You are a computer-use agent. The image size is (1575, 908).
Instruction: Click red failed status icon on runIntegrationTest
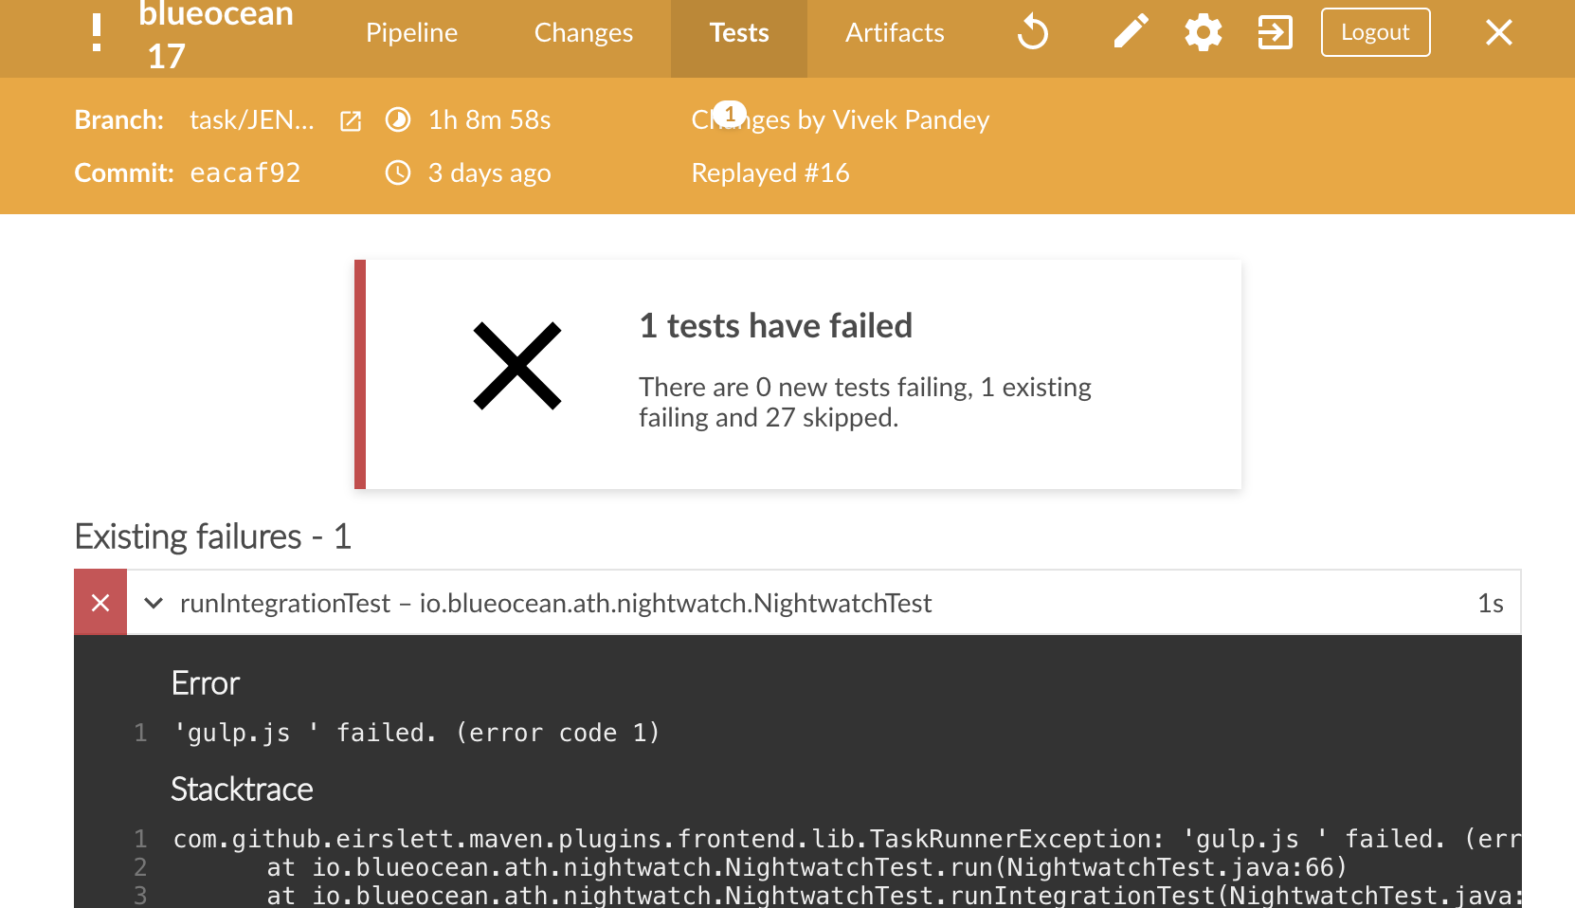[100, 603]
